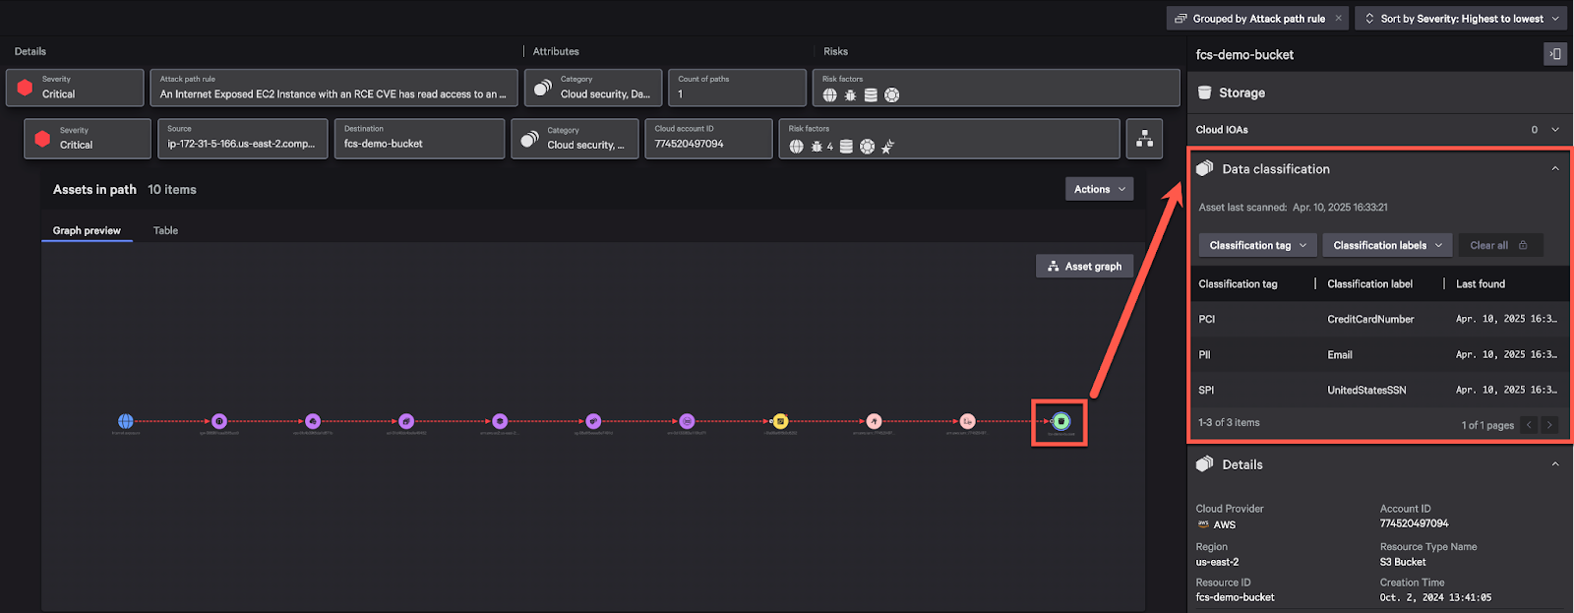Expand the Cloud IOAs section
Viewport: 1574px width, 613px height.
pyautogui.click(x=1555, y=130)
